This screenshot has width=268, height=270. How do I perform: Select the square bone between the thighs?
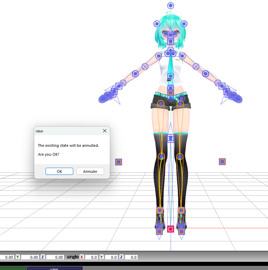point(170,138)
